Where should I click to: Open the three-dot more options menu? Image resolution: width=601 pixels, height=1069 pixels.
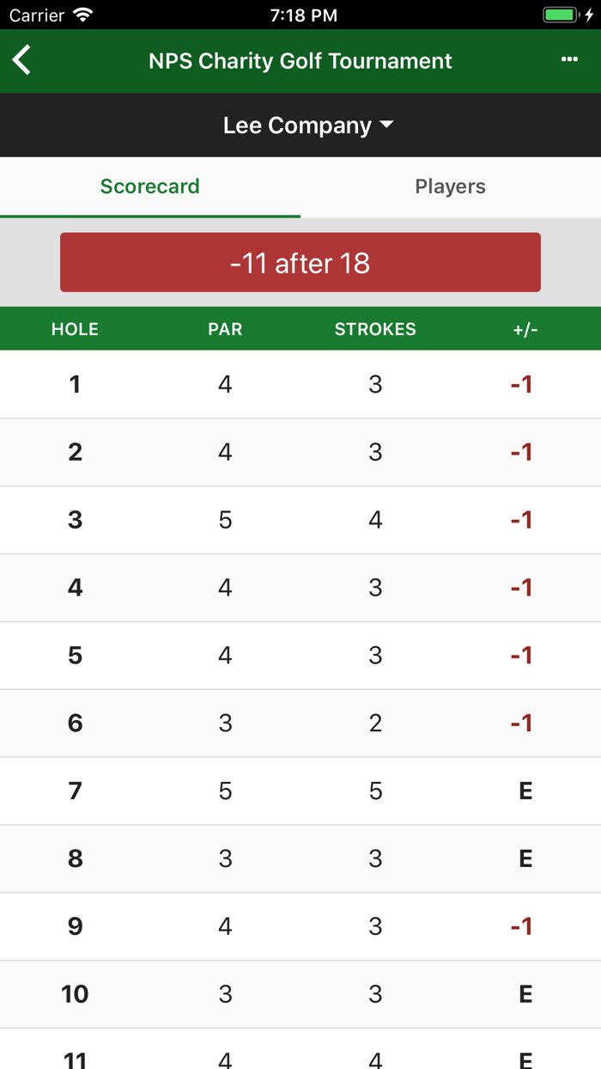569,60
